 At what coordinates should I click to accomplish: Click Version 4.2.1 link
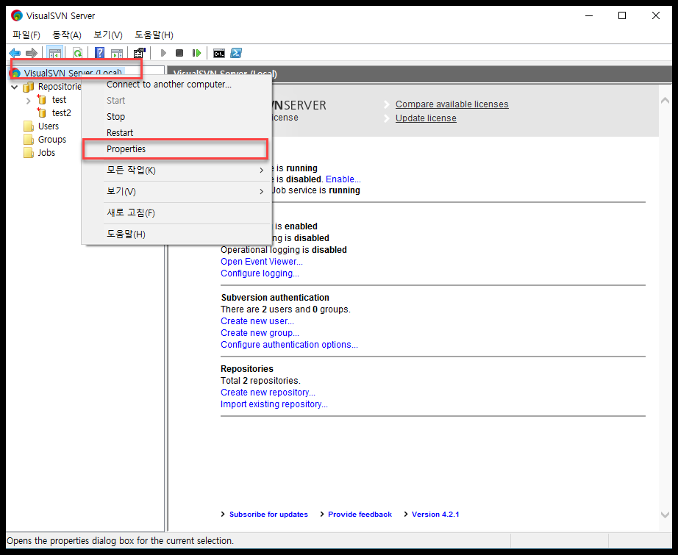[x=435, y=515]
